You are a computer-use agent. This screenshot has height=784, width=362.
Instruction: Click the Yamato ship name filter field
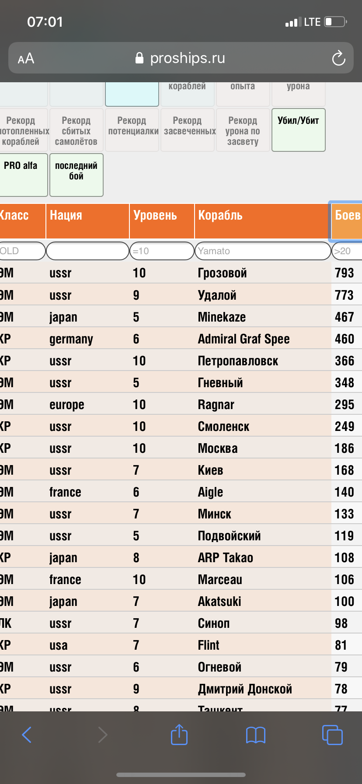click(x=263, y=251)
